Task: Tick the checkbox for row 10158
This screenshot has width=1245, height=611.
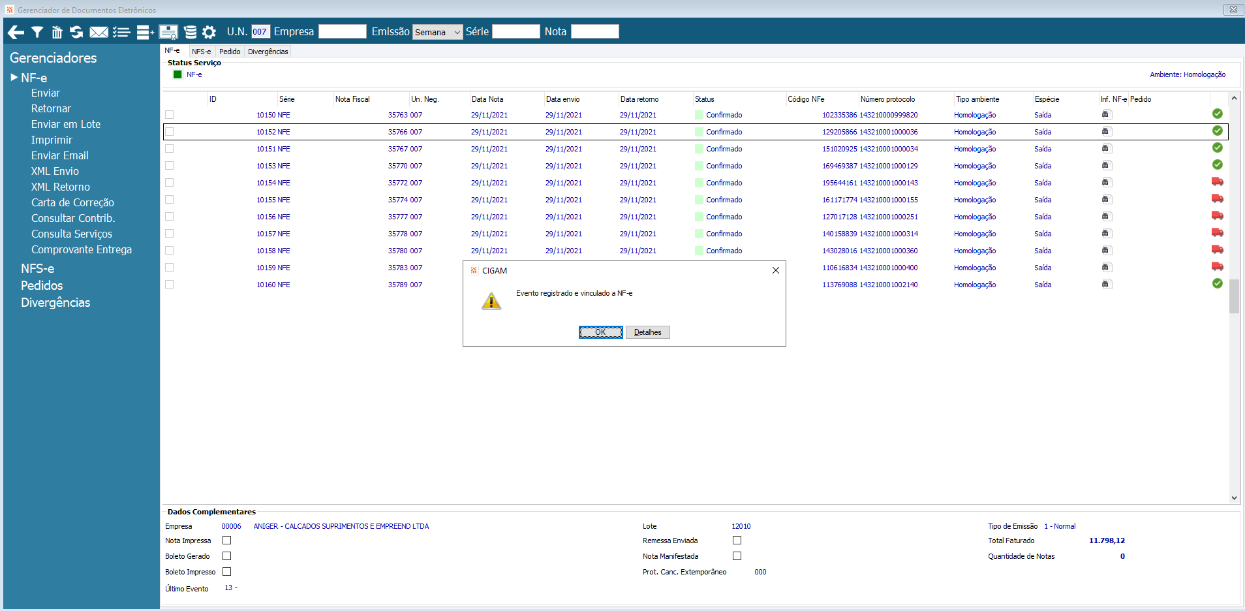Action: (170, 251)
